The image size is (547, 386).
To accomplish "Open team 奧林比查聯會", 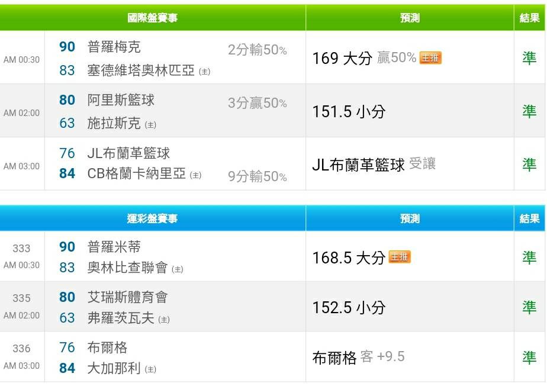I will (127, 268).
